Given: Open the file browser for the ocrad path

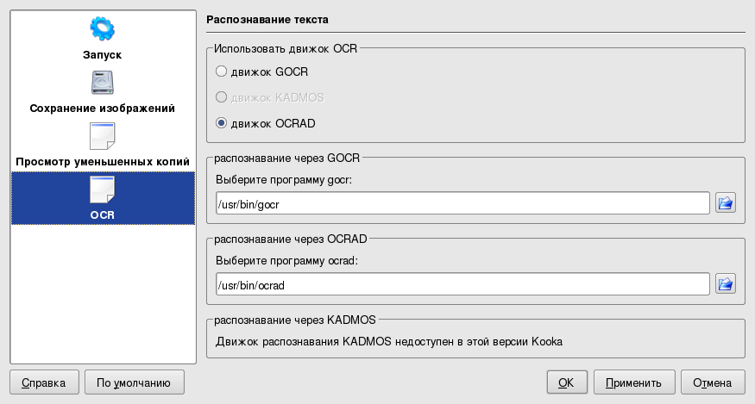Looking at the screenshot, I should [725, 284].
